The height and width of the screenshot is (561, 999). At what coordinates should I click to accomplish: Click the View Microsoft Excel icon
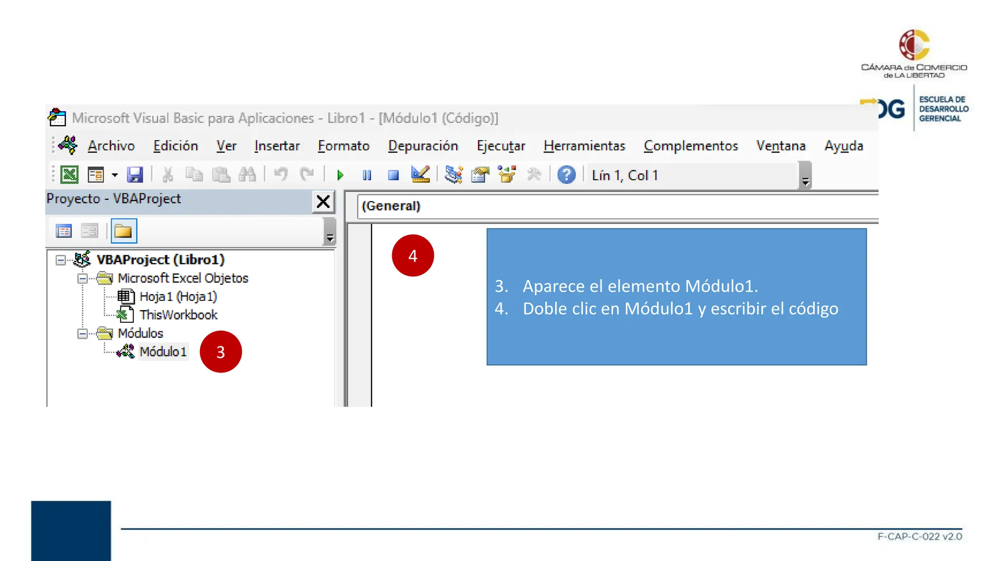69,174
